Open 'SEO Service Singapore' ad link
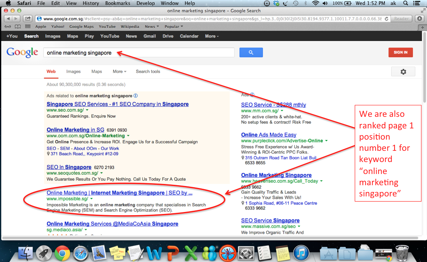 coord(270,220)
